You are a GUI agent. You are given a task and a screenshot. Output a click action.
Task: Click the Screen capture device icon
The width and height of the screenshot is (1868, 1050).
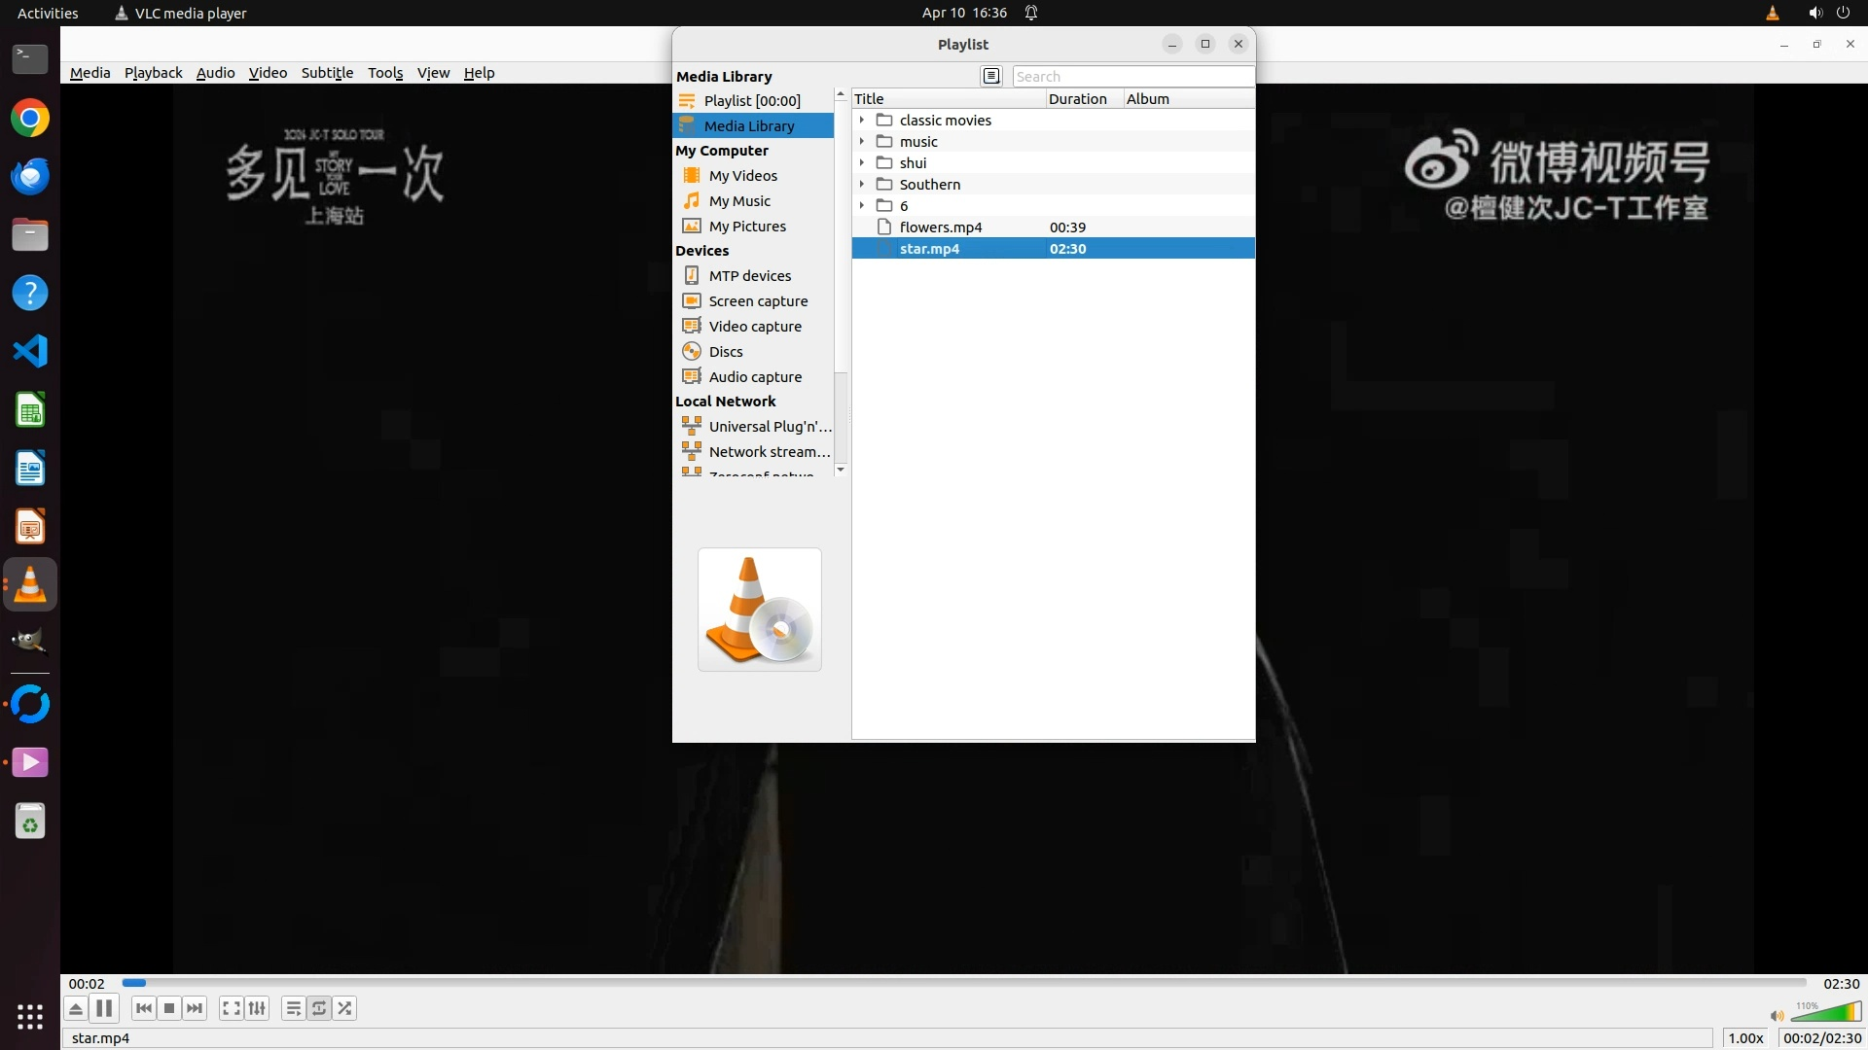(x=692, y=300)
